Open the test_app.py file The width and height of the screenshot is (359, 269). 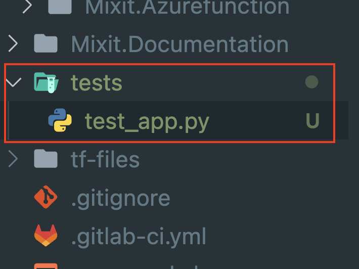[x=147, y=121]
